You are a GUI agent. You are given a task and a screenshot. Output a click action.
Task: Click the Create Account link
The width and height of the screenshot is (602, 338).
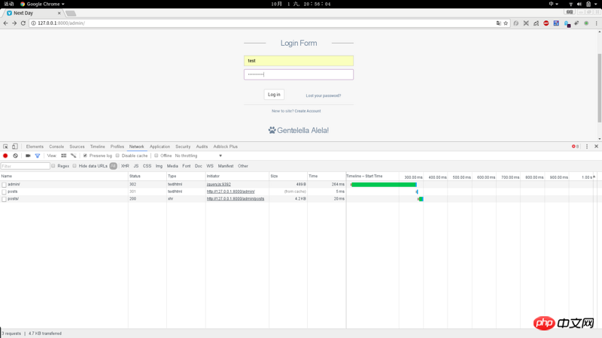pyautogui.click(x=308, y=110)
